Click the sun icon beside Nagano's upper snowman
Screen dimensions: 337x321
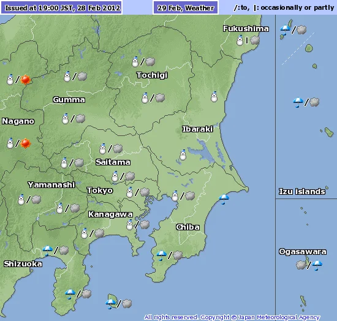point(26,80)
